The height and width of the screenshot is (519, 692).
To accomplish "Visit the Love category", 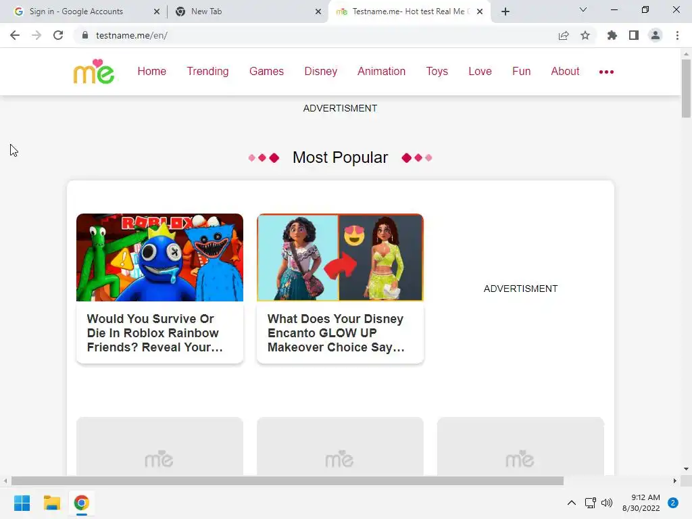I will (x=480, y=72).
